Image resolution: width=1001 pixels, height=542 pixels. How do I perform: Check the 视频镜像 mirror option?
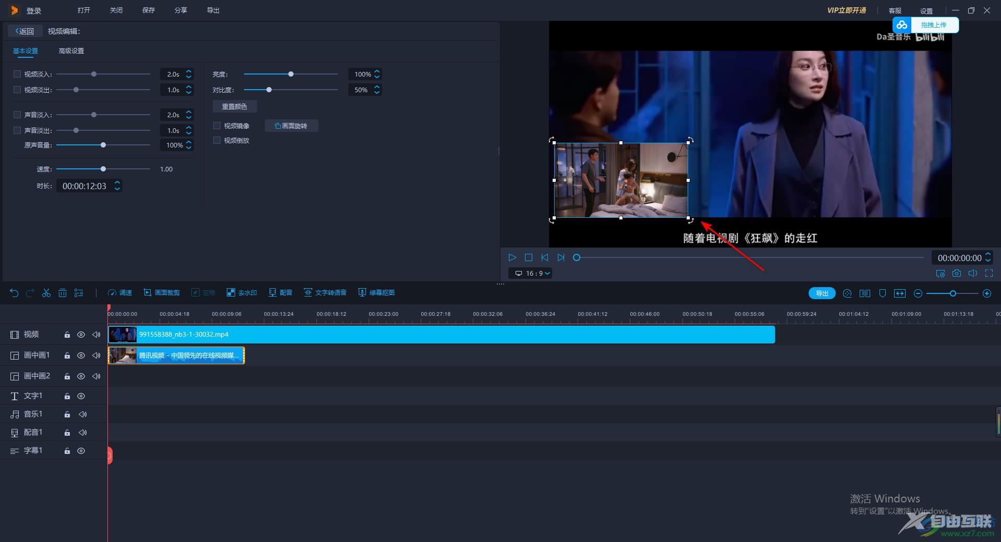217,126
